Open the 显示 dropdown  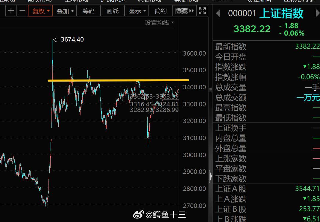[x=137, y=11]
